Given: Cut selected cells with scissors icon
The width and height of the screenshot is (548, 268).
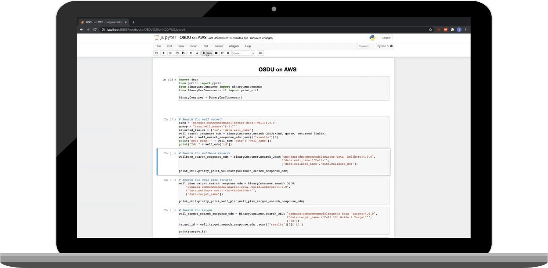Looking at the screenshot, I should pos(170,53).
